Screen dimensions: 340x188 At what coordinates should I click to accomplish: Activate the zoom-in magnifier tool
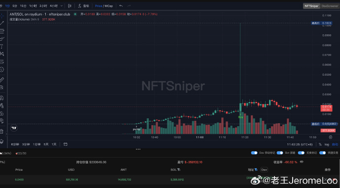(x=2, y=87)
